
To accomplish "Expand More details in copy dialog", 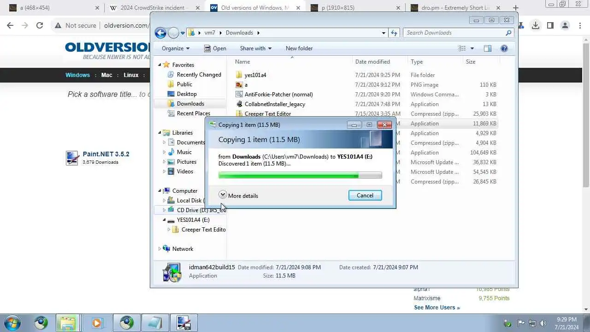I will (x=239, y=196).
